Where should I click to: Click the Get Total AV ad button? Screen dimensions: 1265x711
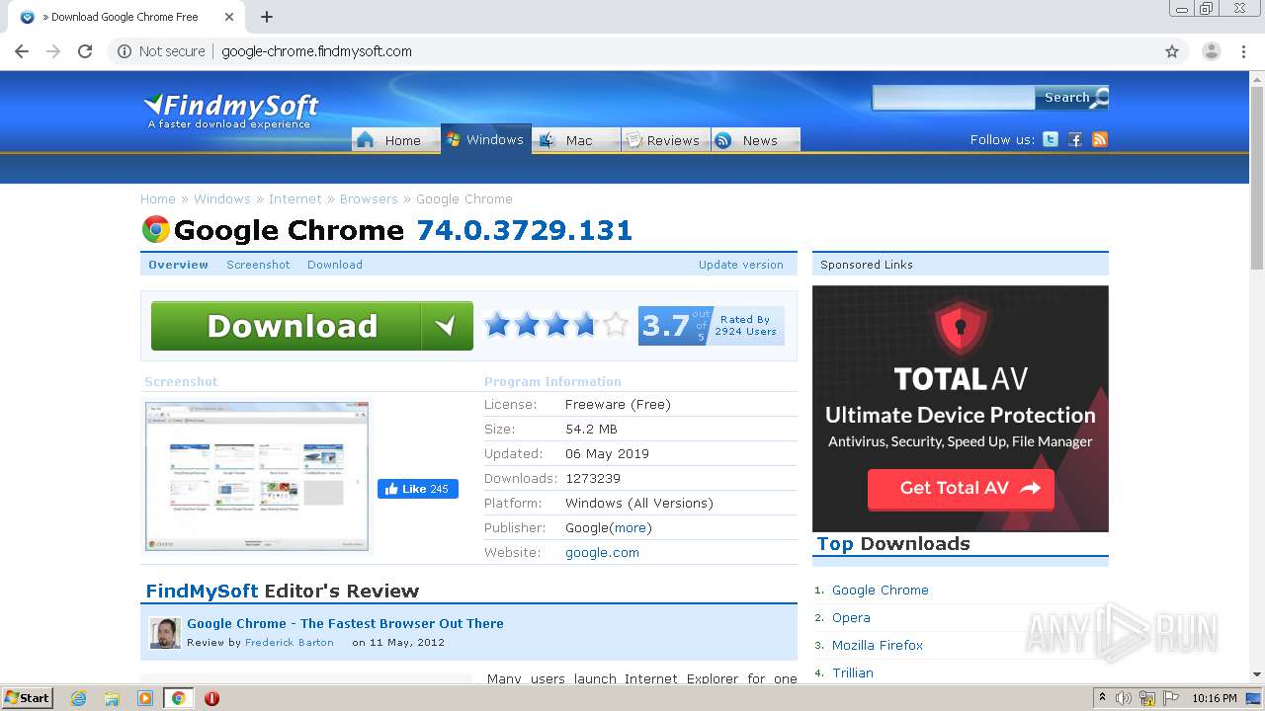point(961,488)
